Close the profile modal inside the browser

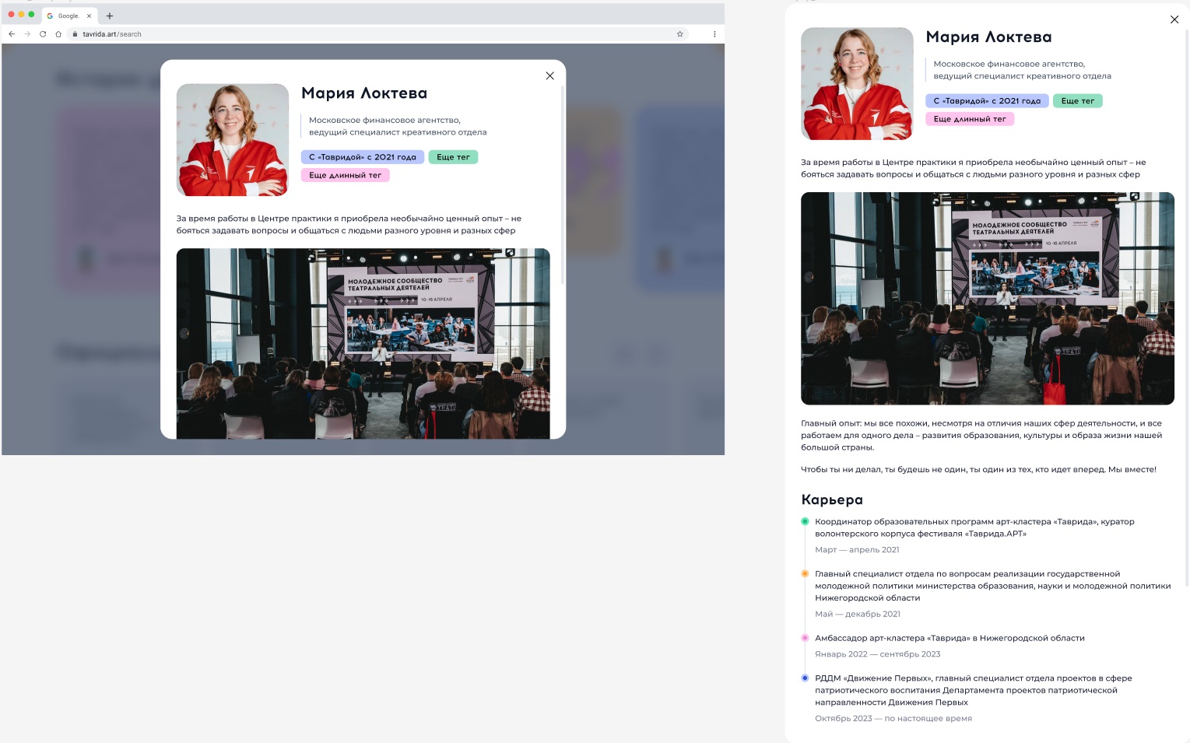coord(549,76)
